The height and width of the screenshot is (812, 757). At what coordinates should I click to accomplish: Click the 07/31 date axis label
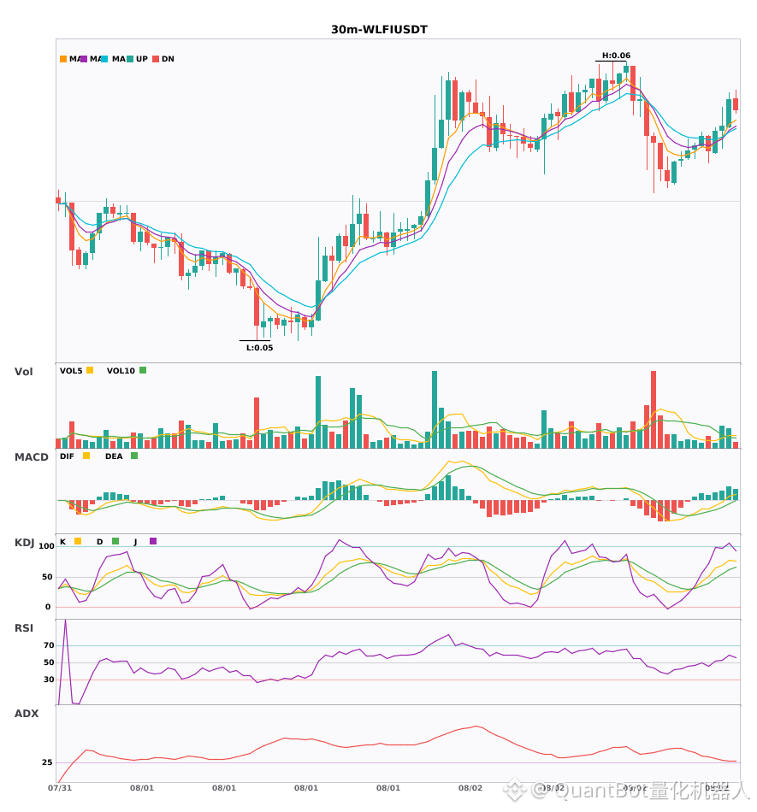[x=60, y=788]
